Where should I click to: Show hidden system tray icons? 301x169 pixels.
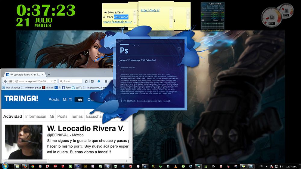[x=267, y=167]
